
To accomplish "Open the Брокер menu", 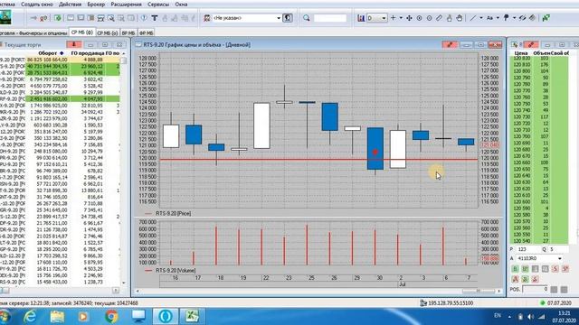I will point(96,5).
